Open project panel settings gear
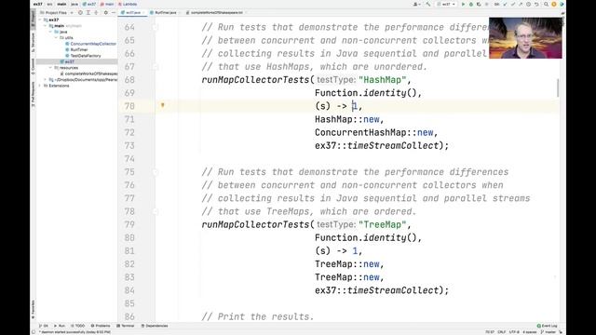This screenshot has width=596, height=335. (105, 12)
